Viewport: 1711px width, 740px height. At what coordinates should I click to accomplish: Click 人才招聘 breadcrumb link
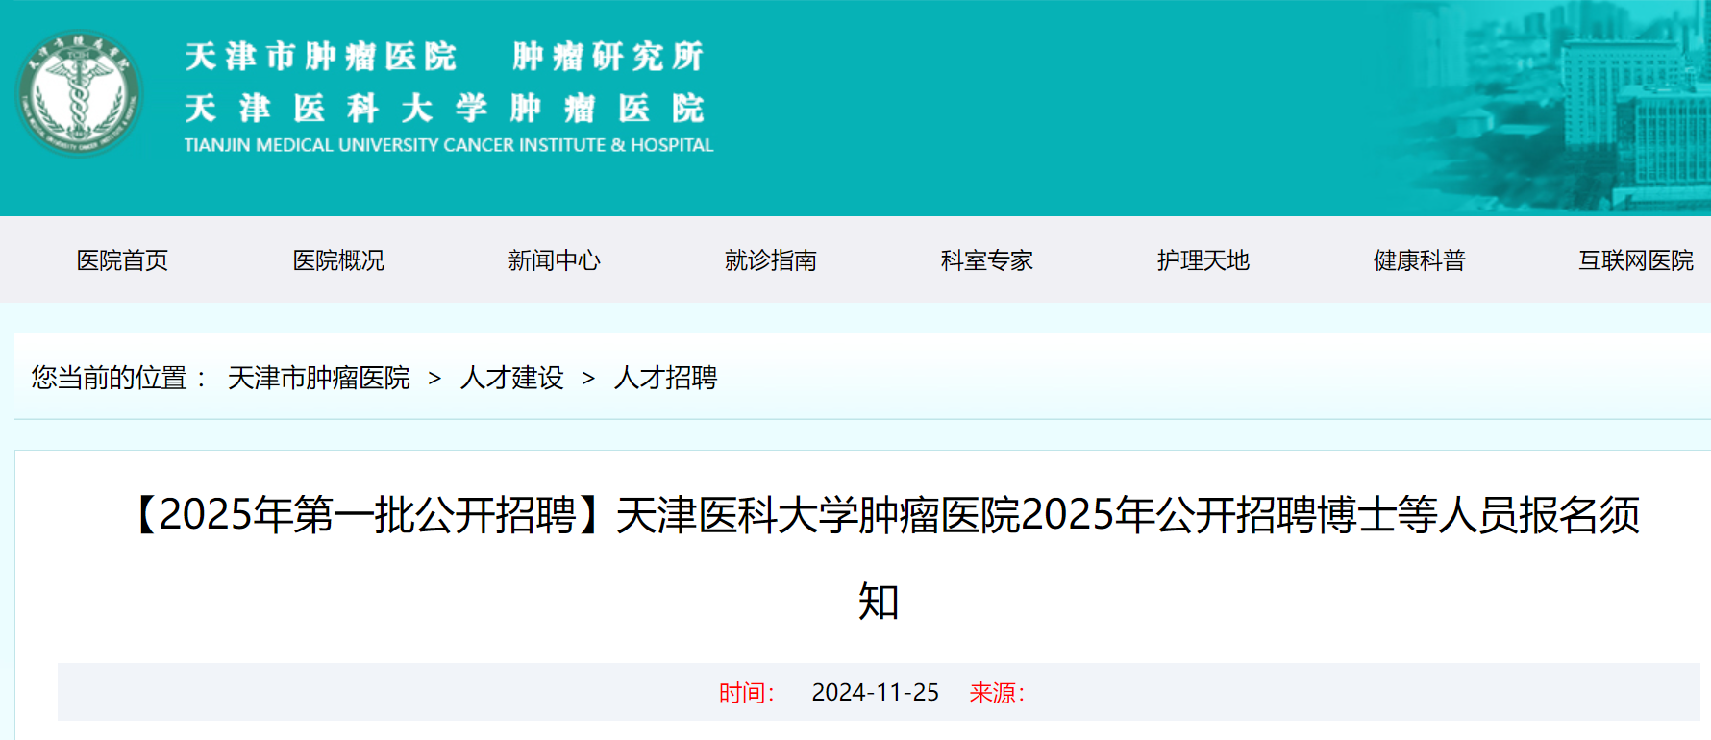click(x=666, y=378)
